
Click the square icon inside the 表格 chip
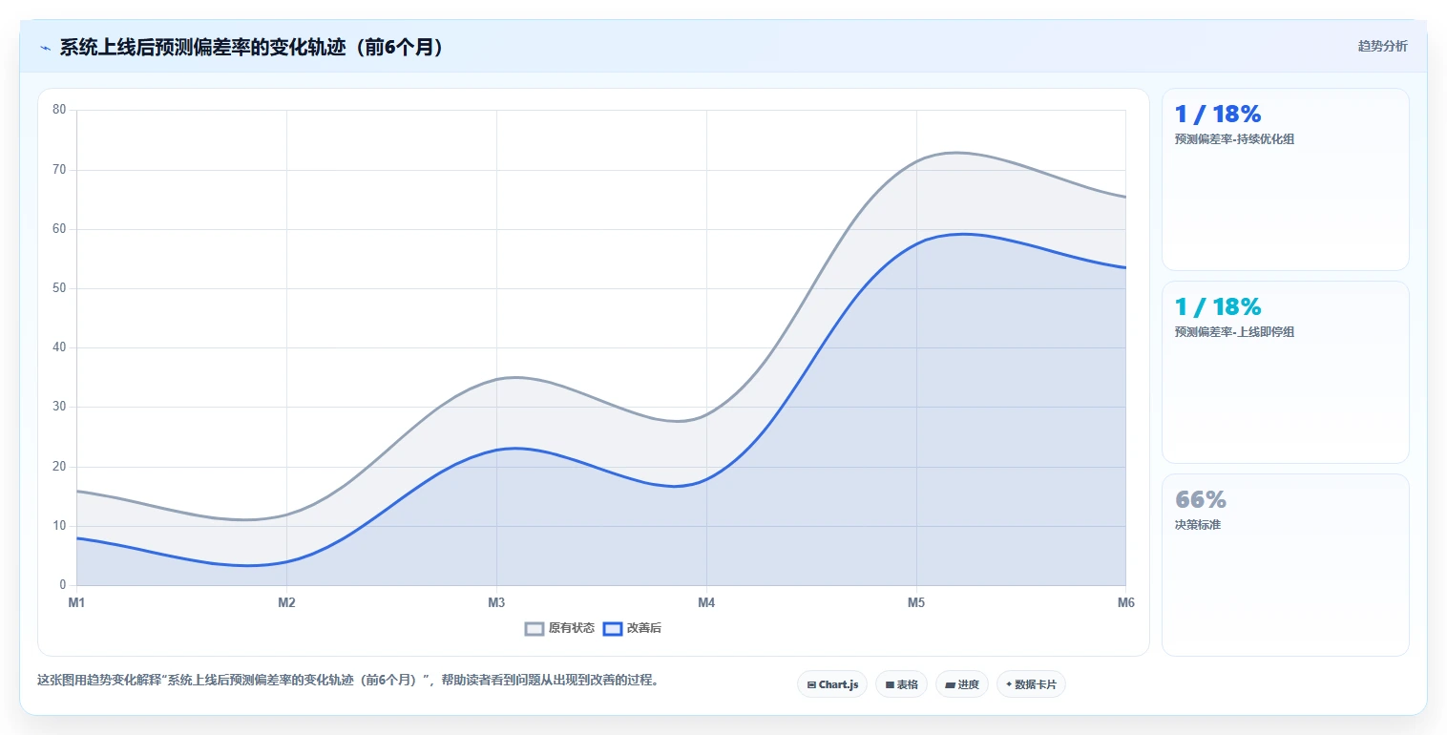pyautogui.click(x=890, y=684)
